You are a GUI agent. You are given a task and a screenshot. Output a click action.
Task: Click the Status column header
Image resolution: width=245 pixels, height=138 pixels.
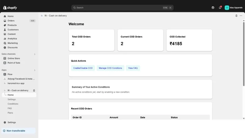coord(174,117)
